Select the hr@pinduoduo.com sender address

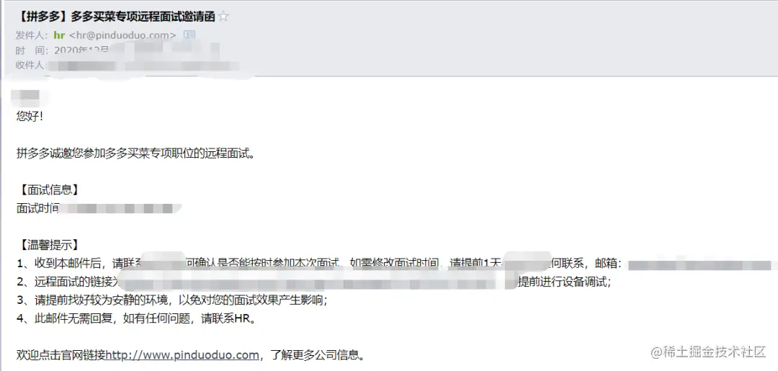(x=122, y=35)
